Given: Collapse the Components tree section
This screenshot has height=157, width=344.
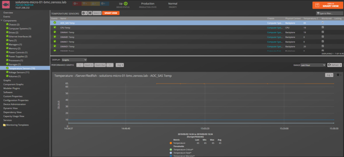Looking at the screenshot, I should (2, 20).
